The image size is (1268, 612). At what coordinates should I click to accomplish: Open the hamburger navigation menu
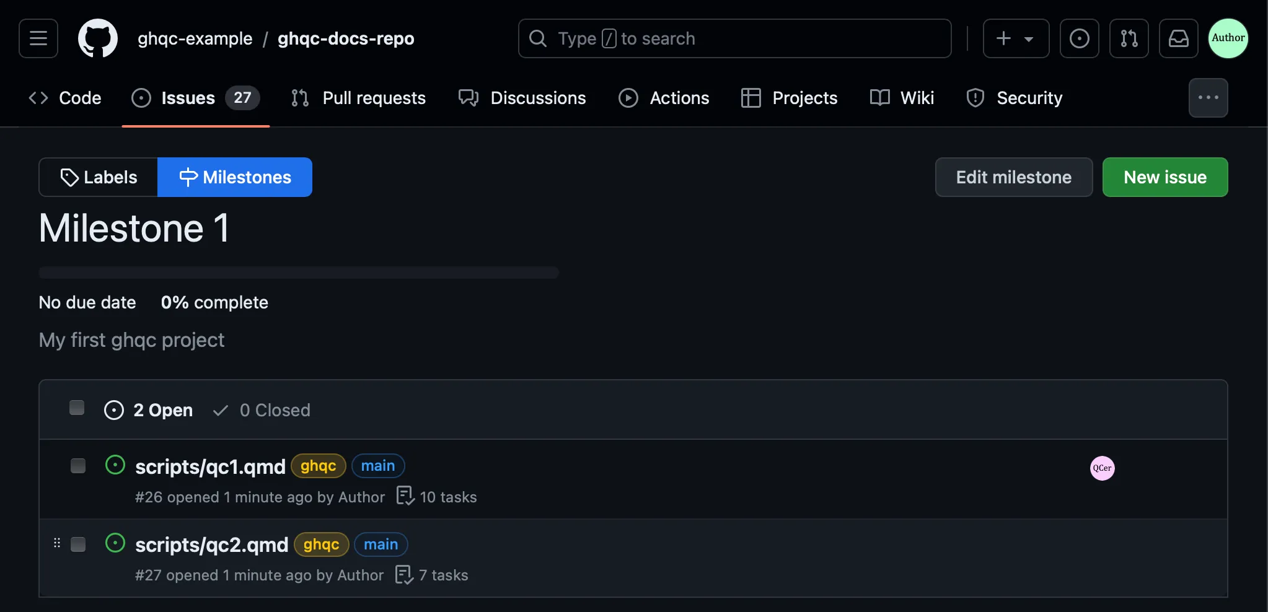click(38, 38)
